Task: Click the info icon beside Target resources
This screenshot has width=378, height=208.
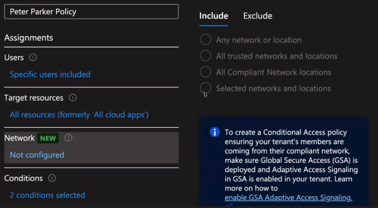Action: [73, 98]
